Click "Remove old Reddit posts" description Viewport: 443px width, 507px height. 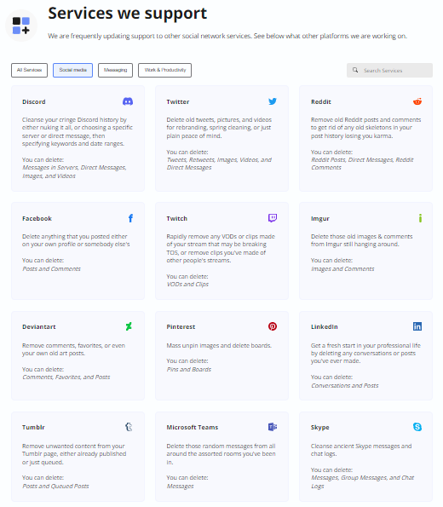click(366, 128)
